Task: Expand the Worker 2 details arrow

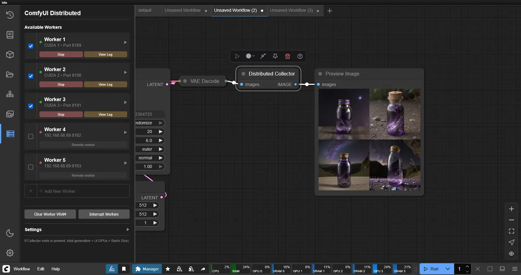Action: tap(125, 72)
